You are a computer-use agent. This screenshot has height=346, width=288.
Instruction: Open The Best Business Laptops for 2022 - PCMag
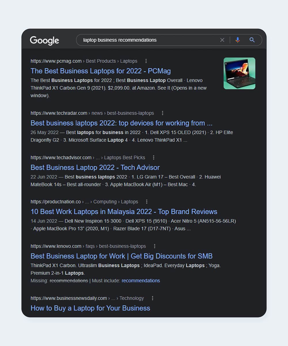point(101,71)
